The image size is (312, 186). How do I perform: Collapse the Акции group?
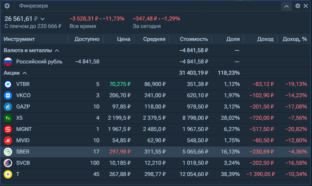(25, 73)
